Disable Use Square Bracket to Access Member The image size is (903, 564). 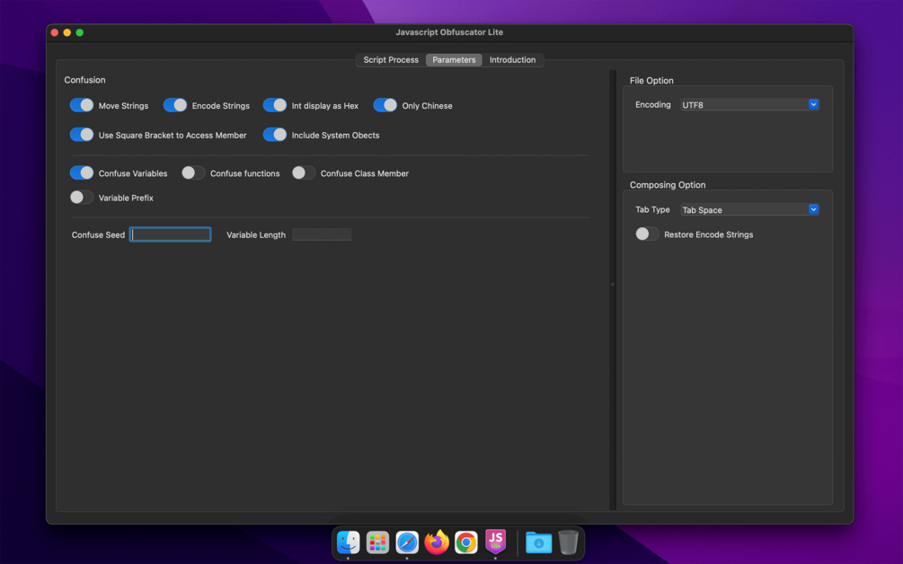tap(81, 135)
